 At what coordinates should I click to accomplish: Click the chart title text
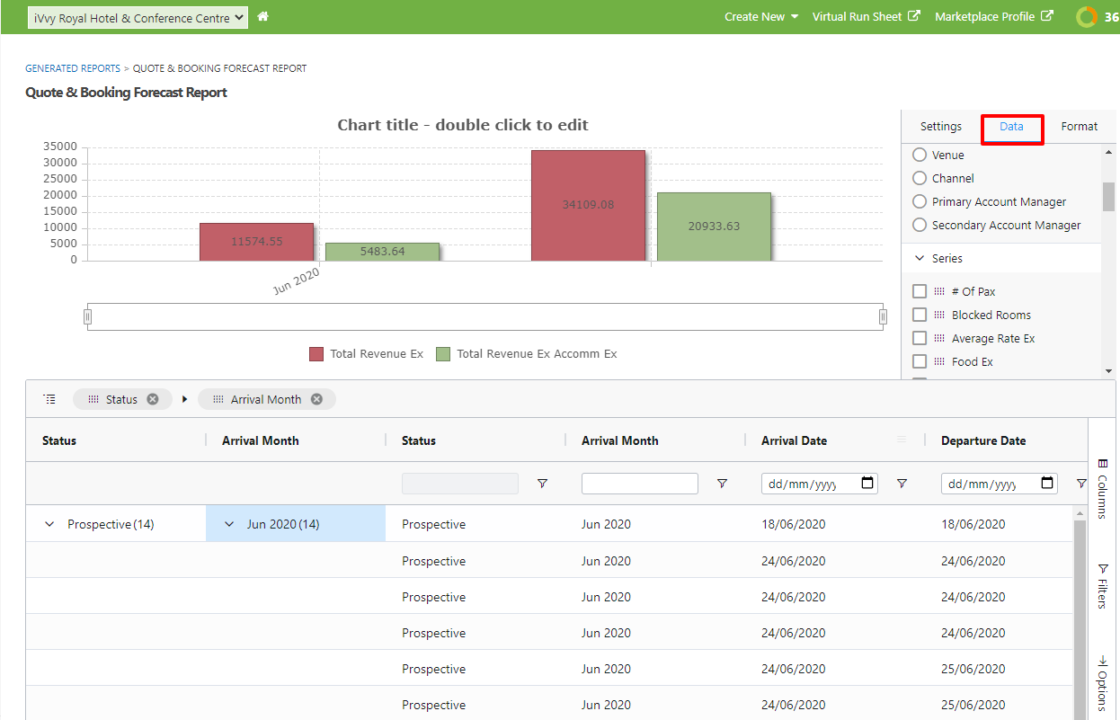[x=463, y=125]
